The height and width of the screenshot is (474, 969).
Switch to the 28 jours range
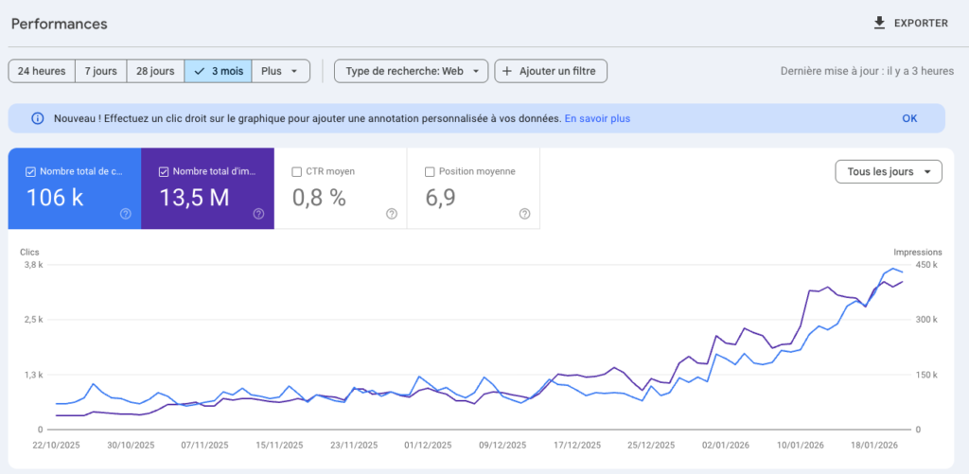(154, 71)
